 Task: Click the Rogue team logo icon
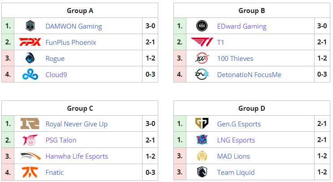click(30, 59)
